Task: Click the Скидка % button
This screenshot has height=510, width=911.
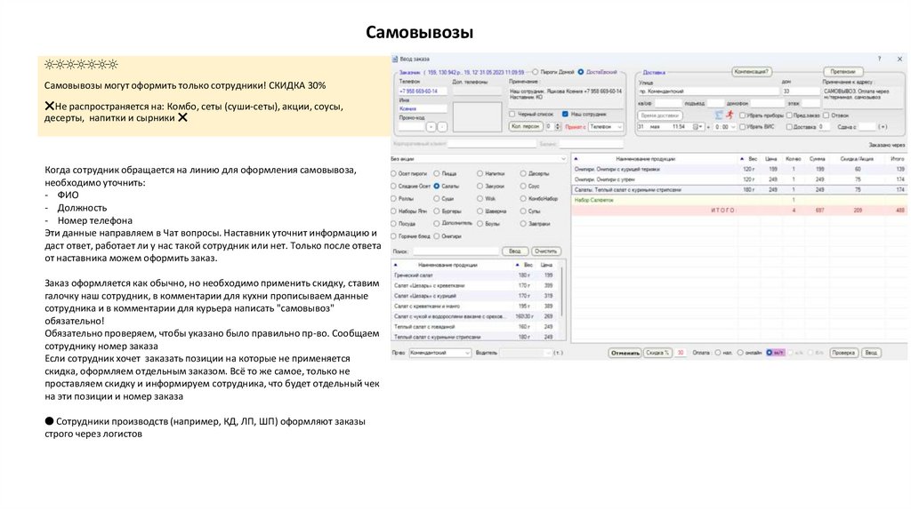Action: [x=657, y=353]
